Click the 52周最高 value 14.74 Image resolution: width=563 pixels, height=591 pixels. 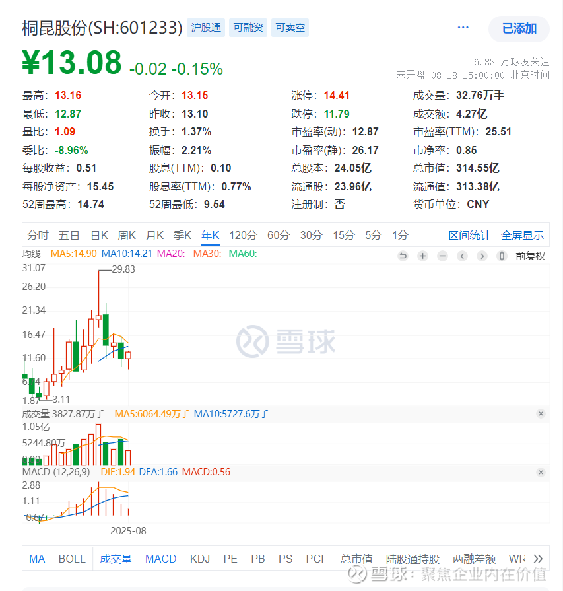click(91, 204)
